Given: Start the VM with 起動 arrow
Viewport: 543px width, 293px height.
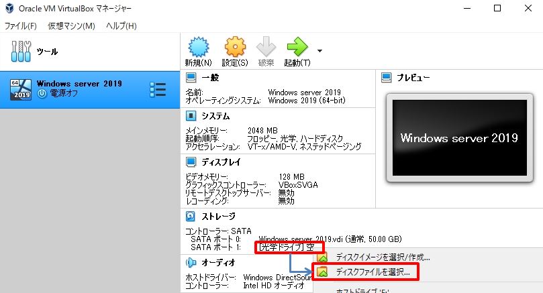Looking at the screenshot, I should click(297, 47).
